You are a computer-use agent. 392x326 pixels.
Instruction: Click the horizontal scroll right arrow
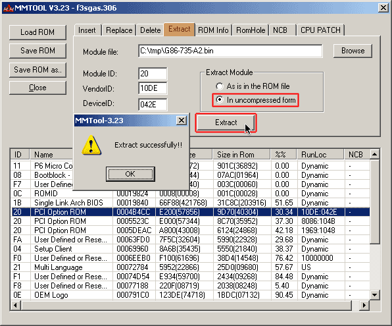[x=364, y=305]
